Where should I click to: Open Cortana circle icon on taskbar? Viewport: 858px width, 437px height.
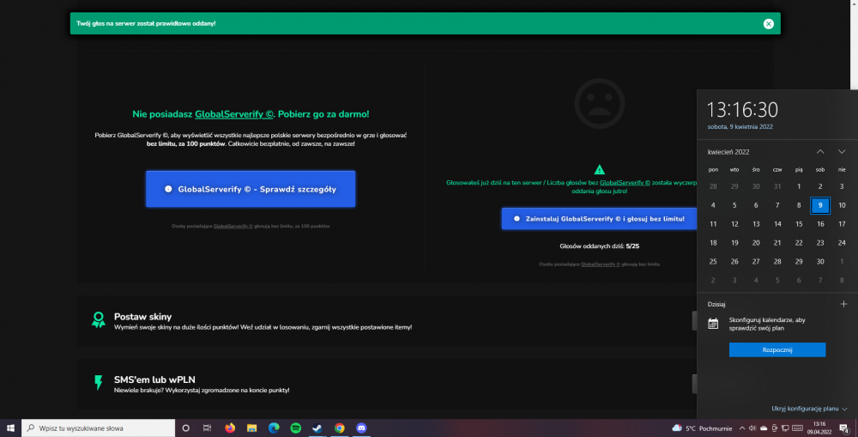pos(185,428)
